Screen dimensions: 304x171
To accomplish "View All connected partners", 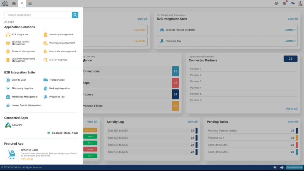I will 292,109.
